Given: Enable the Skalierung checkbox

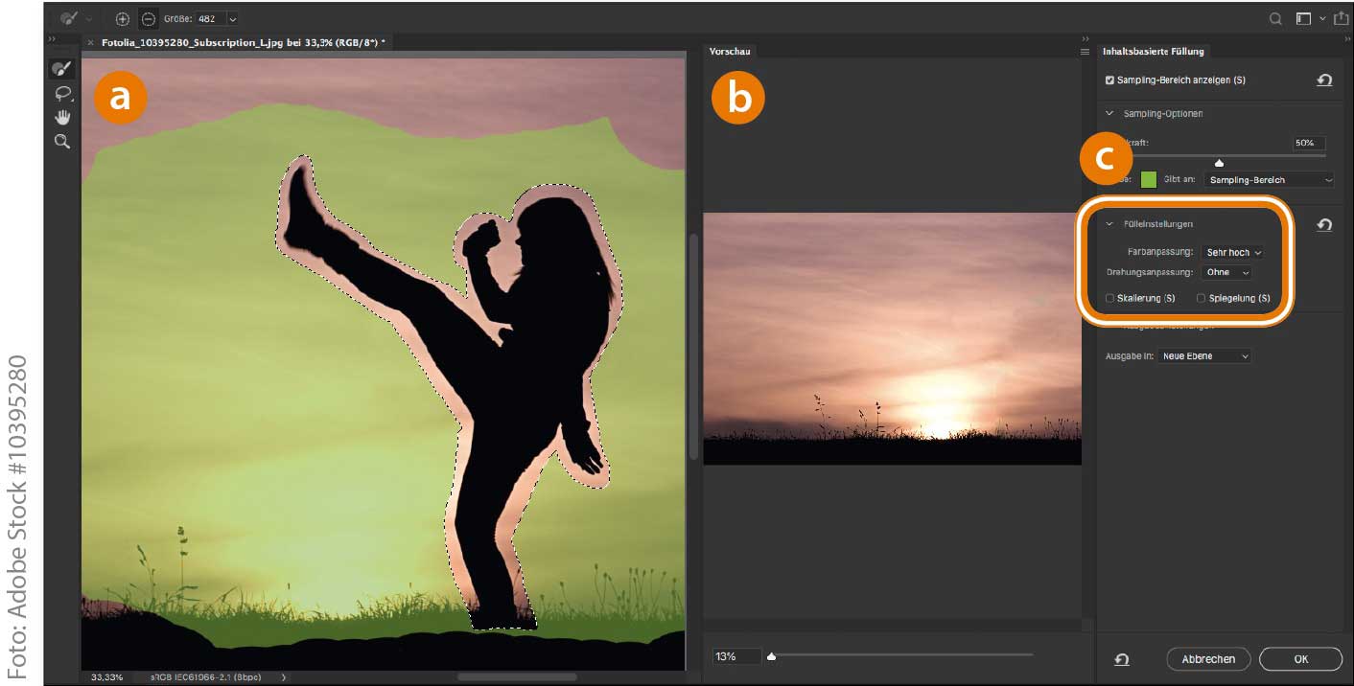Looking at the screenshot, I should [x=1109, y=298].
